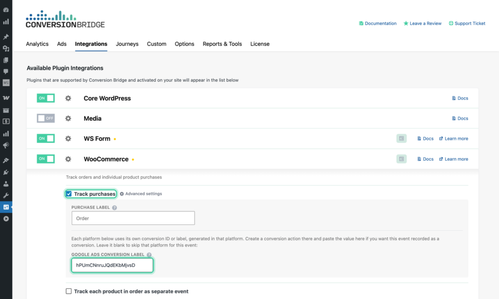This screenshot has height=299, width=499.
Task: Open the WooCommerce W sidebar icon
Action: pyautogui.click(x=6, y=98)
